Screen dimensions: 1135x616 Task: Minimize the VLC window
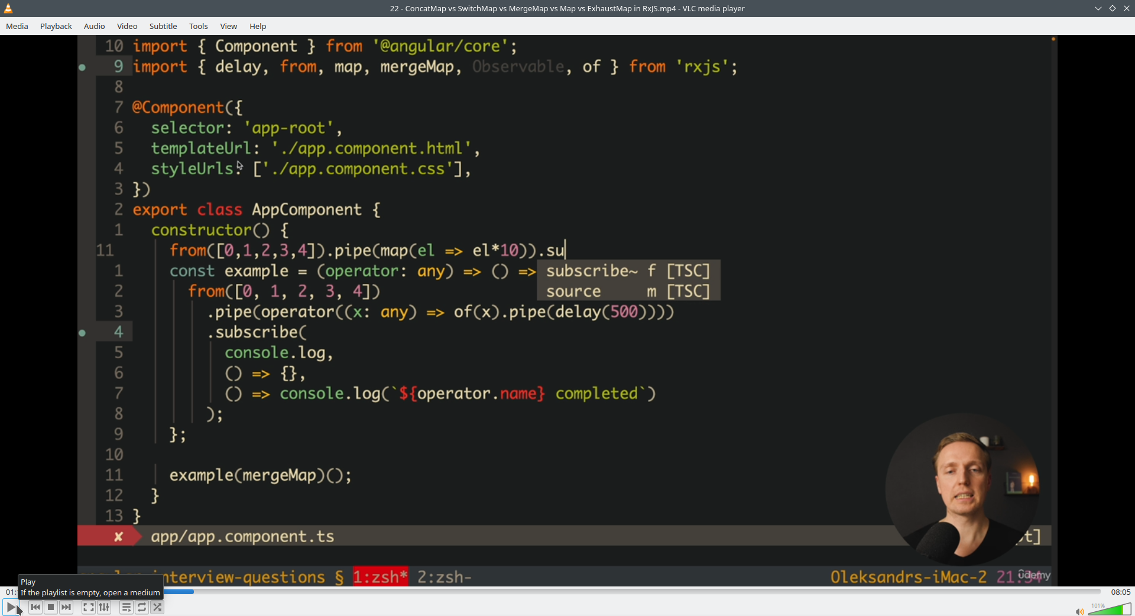(1098, 8)
